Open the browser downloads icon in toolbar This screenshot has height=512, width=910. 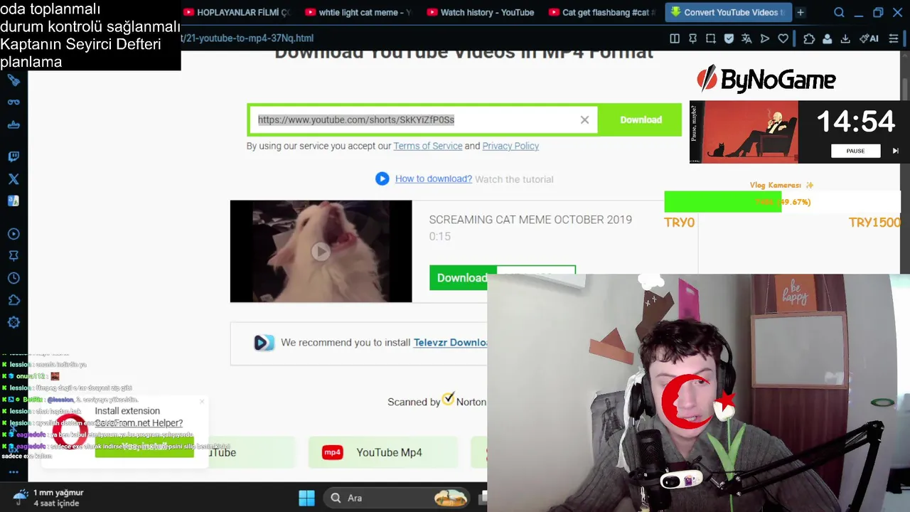[x=845, y=38]
